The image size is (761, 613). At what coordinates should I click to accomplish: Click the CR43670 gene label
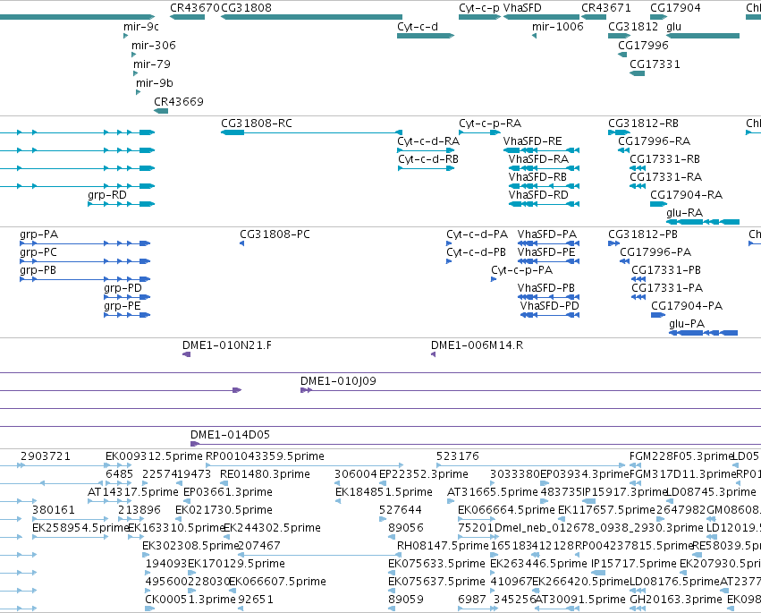pyautogui.click(x=195, y=8)
